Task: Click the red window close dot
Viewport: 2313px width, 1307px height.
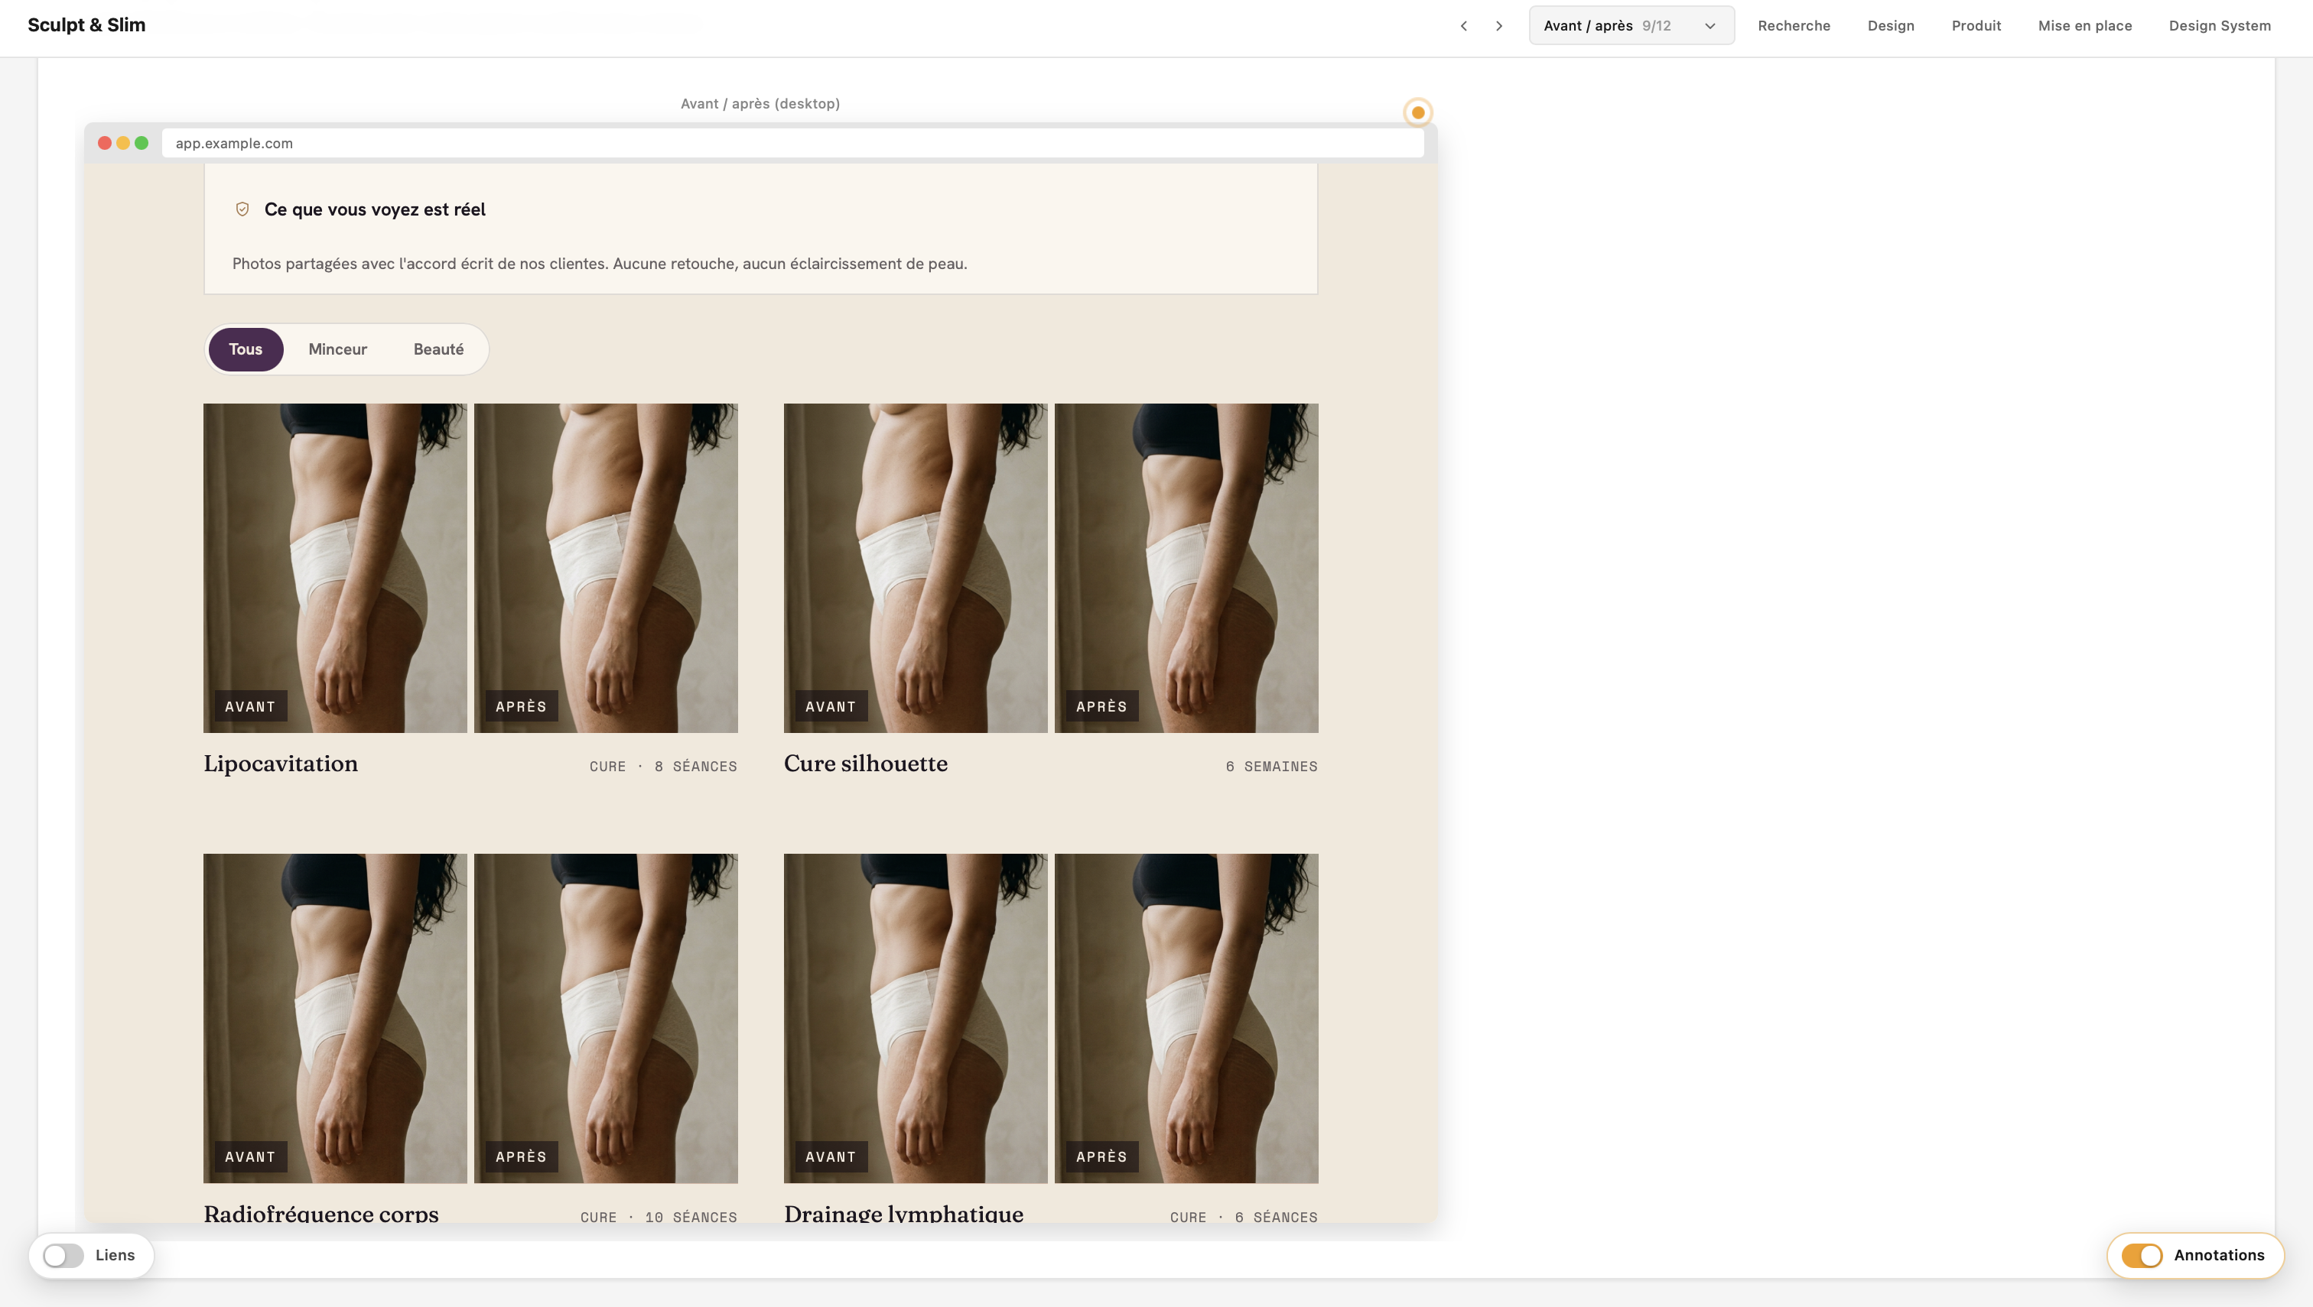Action: coord(104,143)
